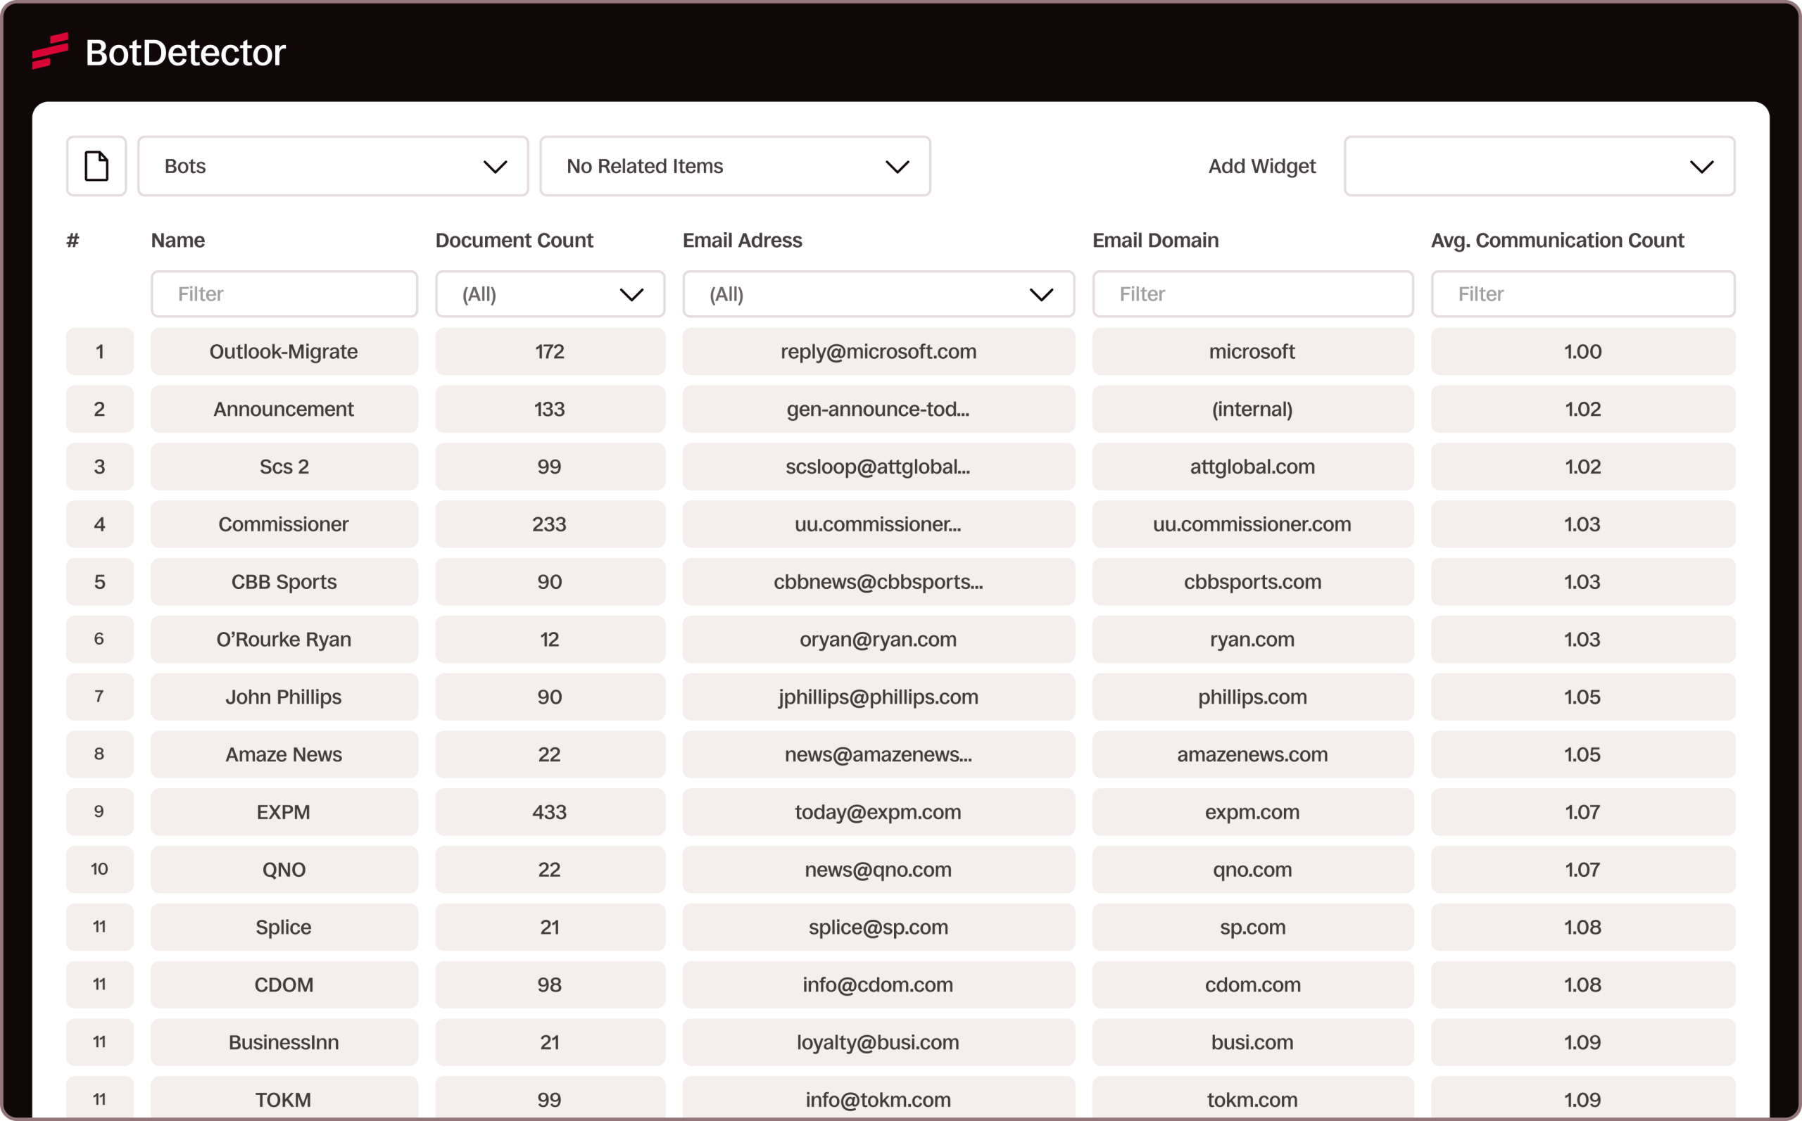Click row number 10 cell

tap(99, 869)
